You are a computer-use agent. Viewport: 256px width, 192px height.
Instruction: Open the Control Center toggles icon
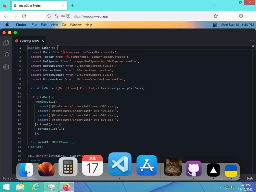tap(215, 25)
